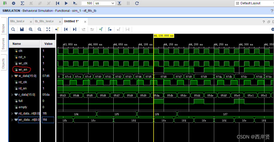Open the Default Layout selector
Viewport: 274px width, 142px height.
(x=254, y=3)
